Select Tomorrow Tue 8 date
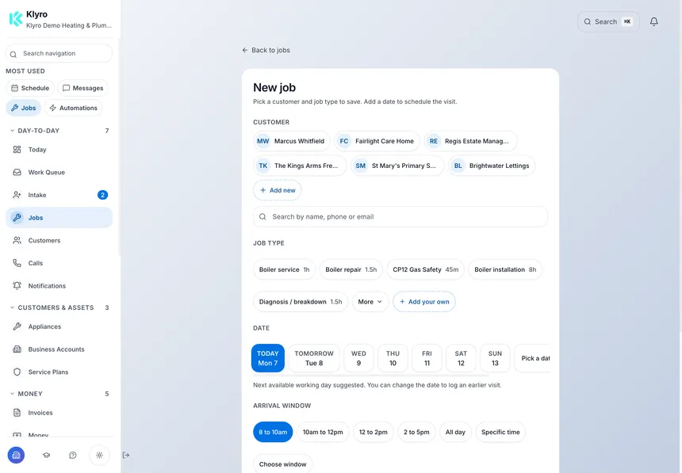Screen dimensions: 682x473 coord(314,358)
